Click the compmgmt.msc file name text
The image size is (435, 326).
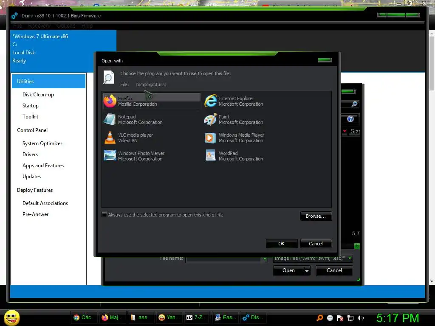tap(151, 84)
